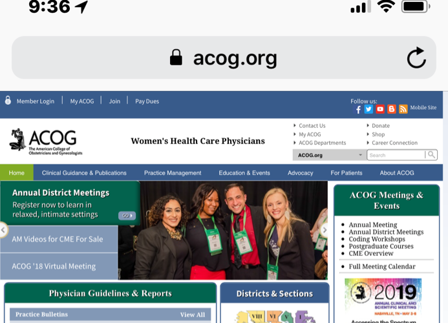448x323 pixels.
Task: Open ACOG Facebook page icon
Action: 358,109
